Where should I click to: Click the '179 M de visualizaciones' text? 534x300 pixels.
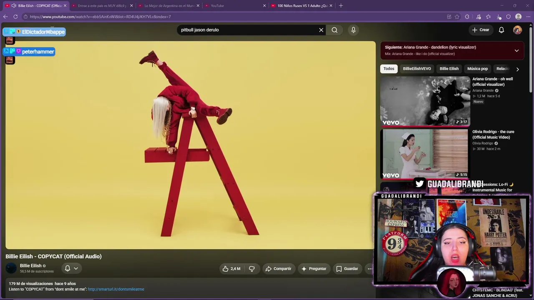31,284
